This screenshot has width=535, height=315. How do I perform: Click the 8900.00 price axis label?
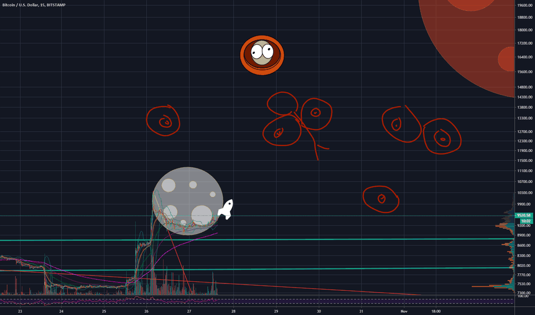tap(525, 235)
